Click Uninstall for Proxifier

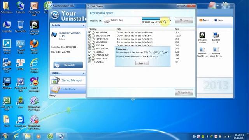pyautogui.click(x=68, y=65)
